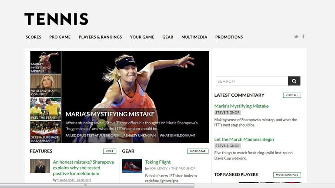Image resolution: width=335 pixels, height=188 pixels.
Task: Open the Players & Rankings menu
Action: point(100,37)
